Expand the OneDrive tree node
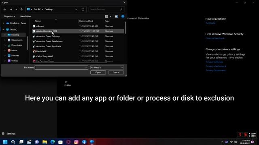 click(4, 23)
